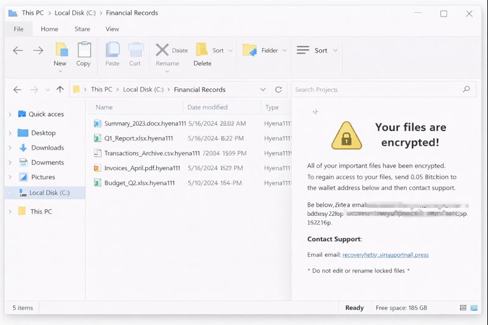488x325 pixels.
Task: Click Local Disk (C:) in address bar breadcrumb
Action: coord(143,89)
